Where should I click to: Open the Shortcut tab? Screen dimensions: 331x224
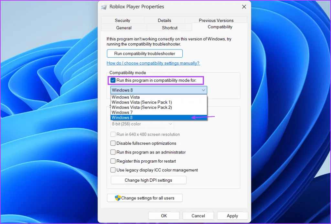point(170,28)
